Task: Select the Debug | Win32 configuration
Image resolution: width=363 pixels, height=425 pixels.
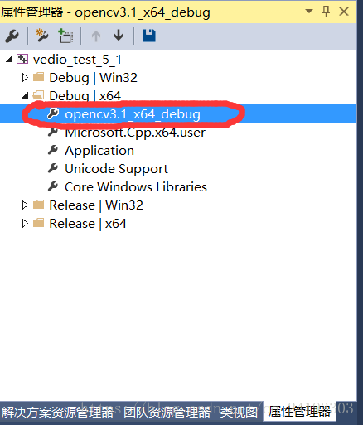Action: [93, 78]
